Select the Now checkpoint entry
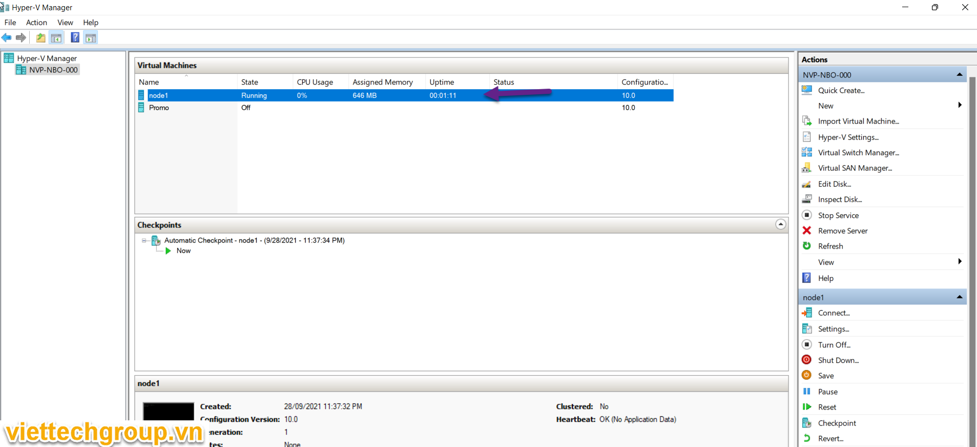977x447 pixels. click(183, 251)
